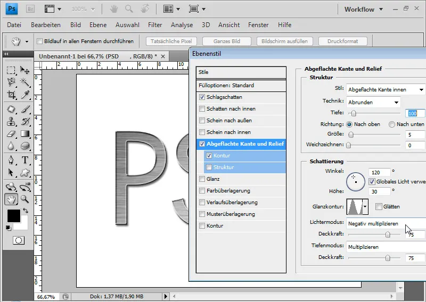Open the Bearbeiten menu
Viewport: 426px width, 302px height.
pyautogui.click(x=46, y=25)
